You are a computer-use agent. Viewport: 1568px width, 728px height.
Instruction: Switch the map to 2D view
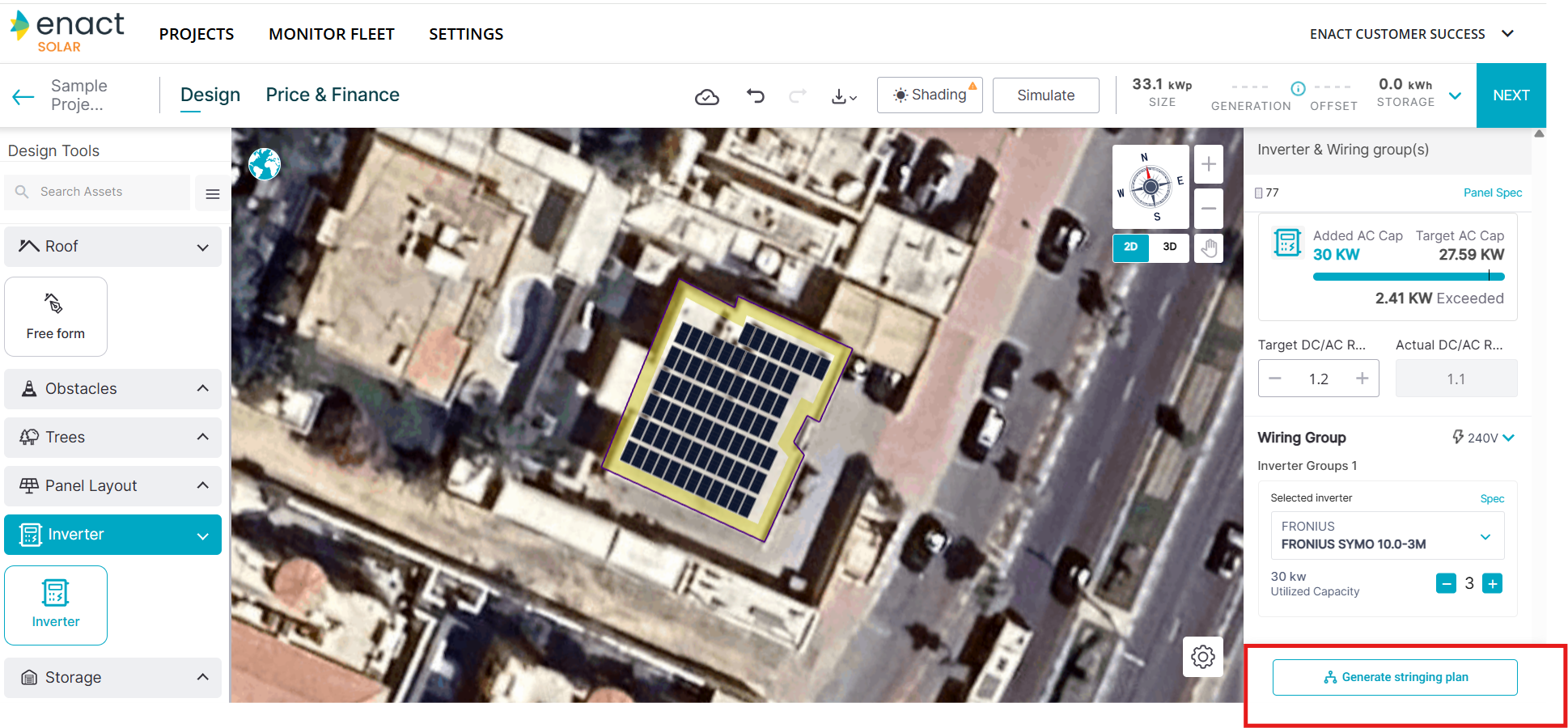(1130, 248)
